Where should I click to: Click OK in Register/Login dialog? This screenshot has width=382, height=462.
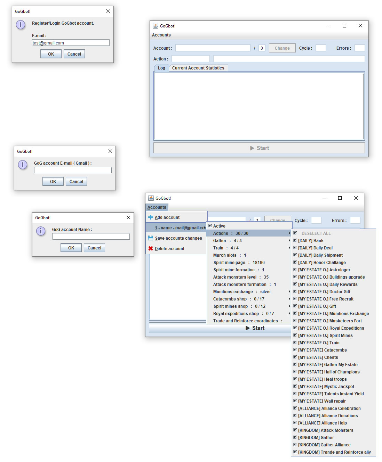pyautogui.click(x=51, y=54)
